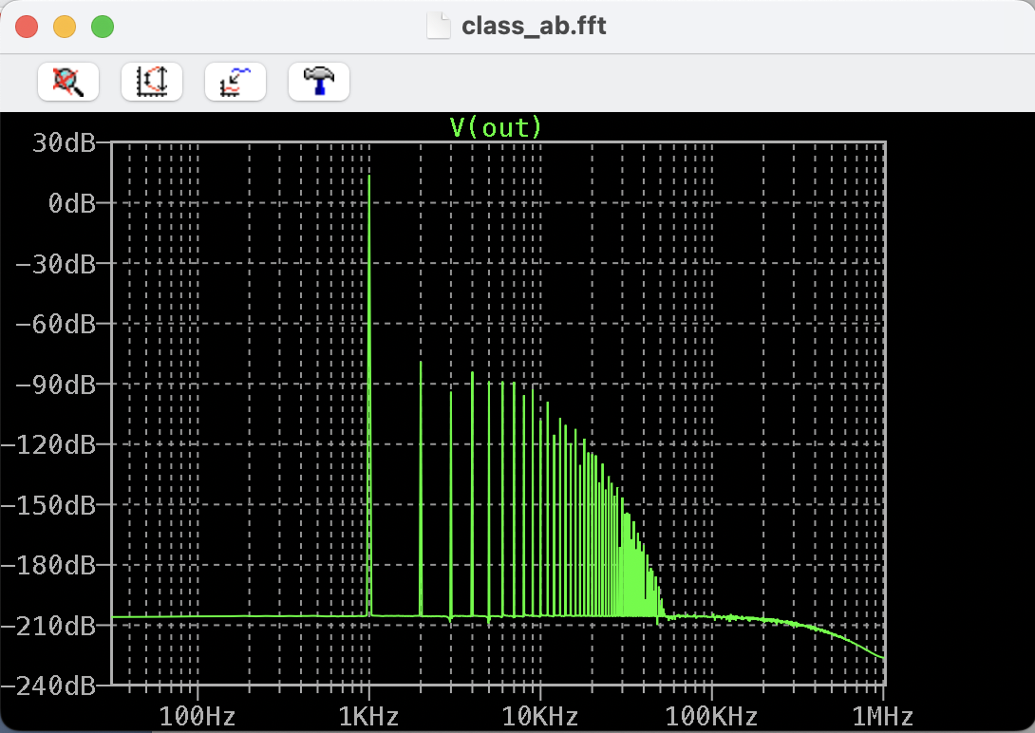Click the 1MHz frequency axis label
The width and height of the screenshot is (1035, 733).
click(x=883, y=716)
